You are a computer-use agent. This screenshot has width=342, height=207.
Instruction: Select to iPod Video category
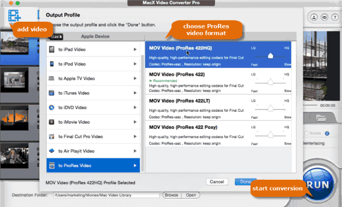(93, 64)
